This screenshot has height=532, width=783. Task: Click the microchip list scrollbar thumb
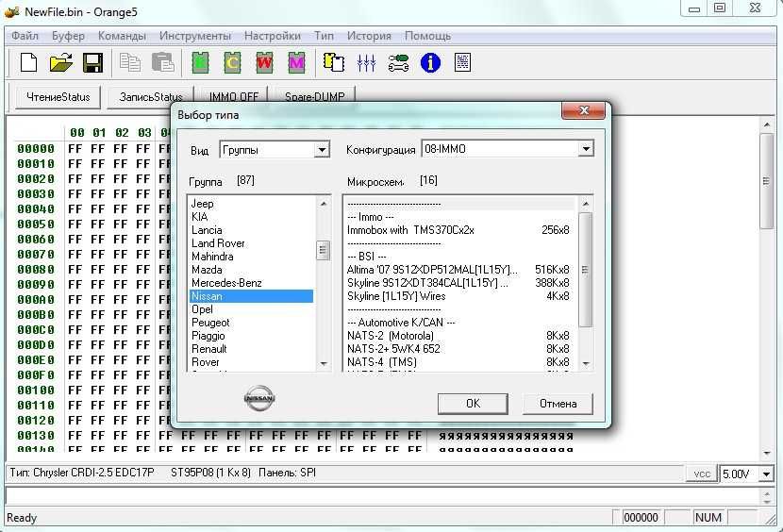tap(585, 270)
